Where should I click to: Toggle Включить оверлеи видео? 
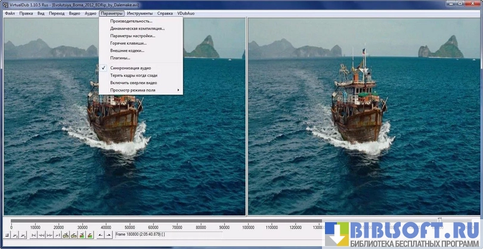pyautogui.click(x=134, y=83)
